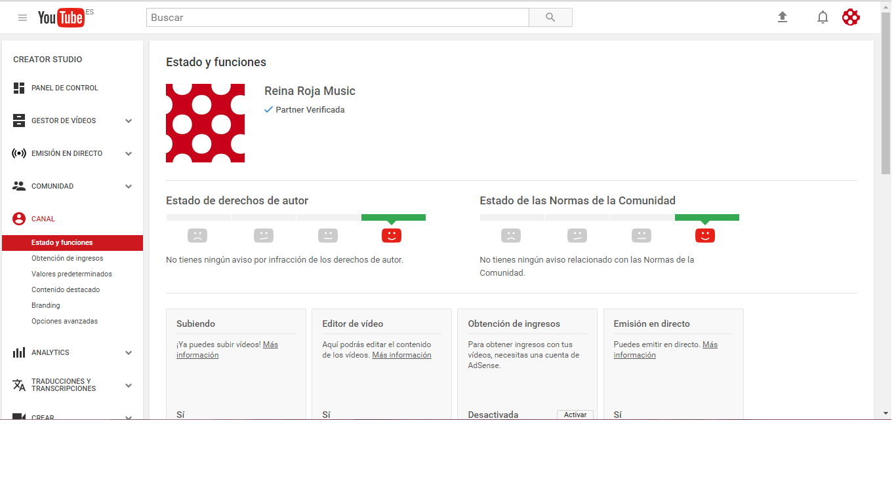
Task: Expand the Traducciones y transcripciones chevron
Action: click(x=129, y=385)
